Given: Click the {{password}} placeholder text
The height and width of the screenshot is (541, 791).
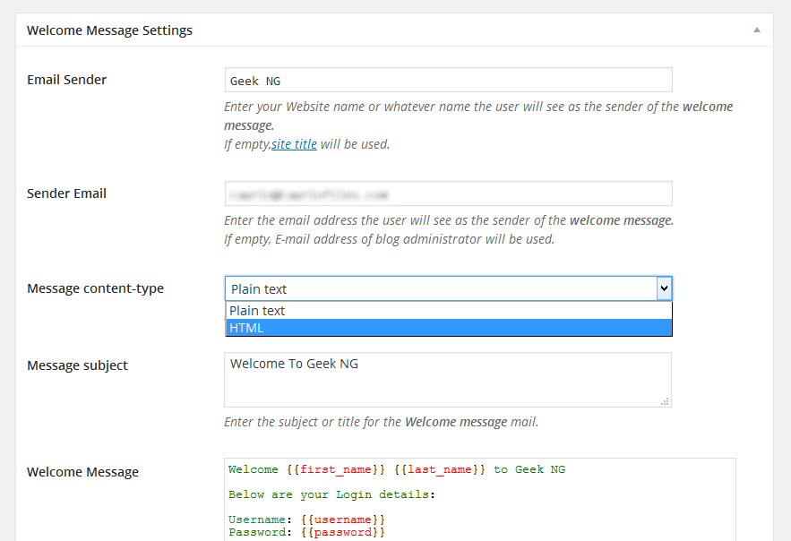Looking at the screenshot, I should pyautogui.click(x=343, y=532).
